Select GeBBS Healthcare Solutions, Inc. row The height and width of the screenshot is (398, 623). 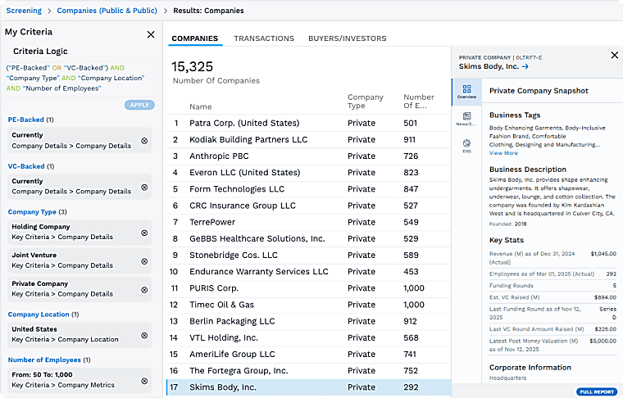[x=309, y=238]
